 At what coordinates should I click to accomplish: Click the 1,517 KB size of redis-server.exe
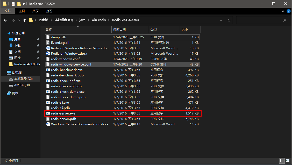tap(192, 113)
